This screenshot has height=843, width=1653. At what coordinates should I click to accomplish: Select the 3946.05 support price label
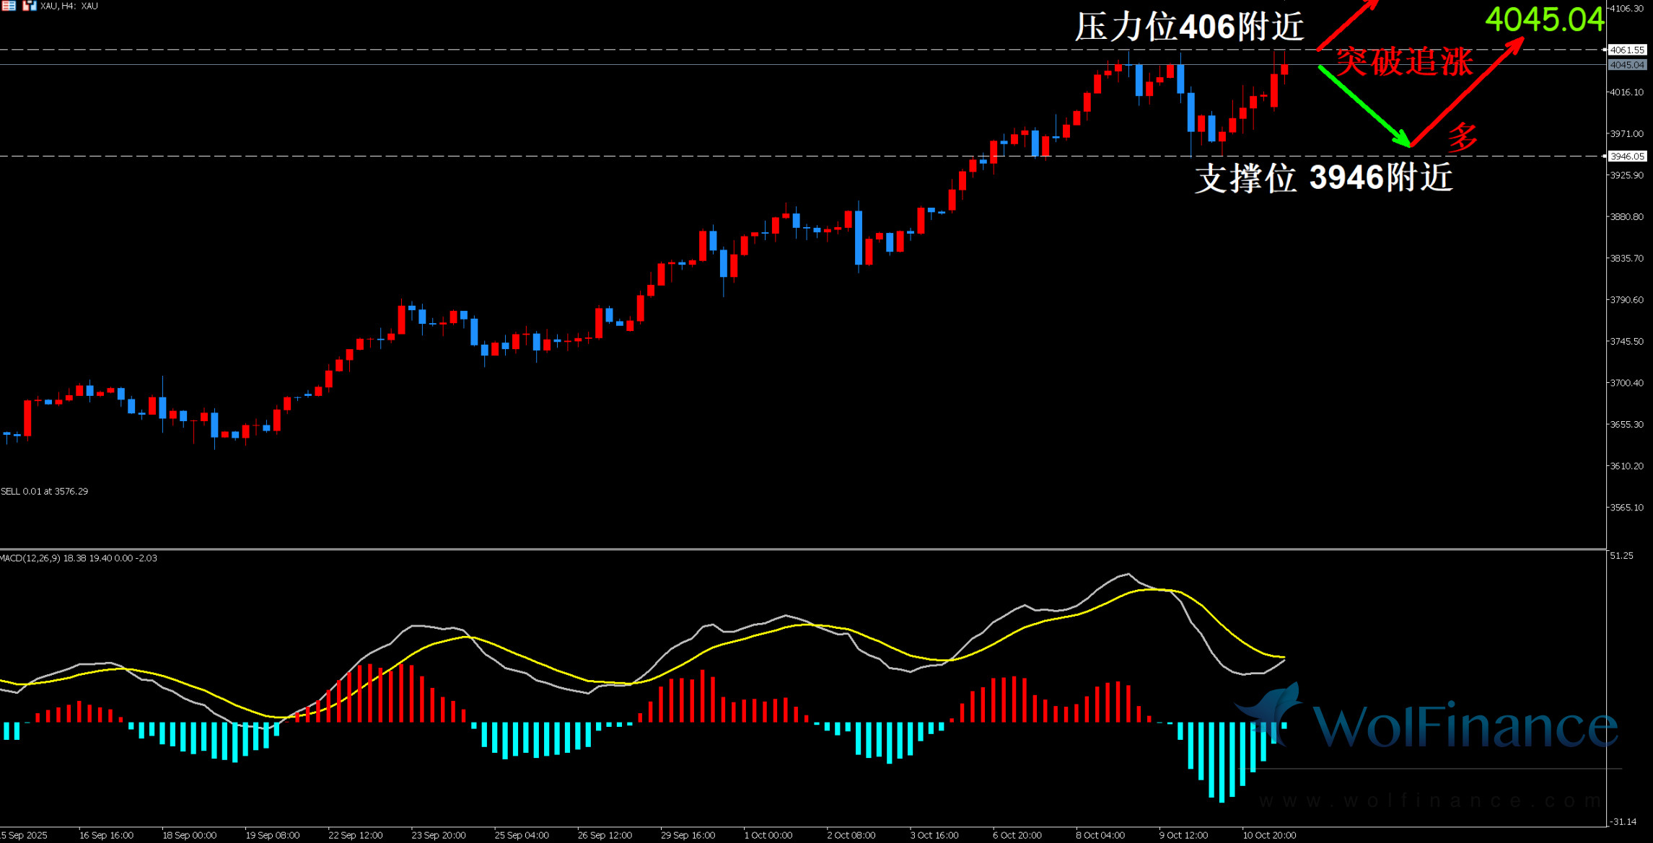[1627, 156]
